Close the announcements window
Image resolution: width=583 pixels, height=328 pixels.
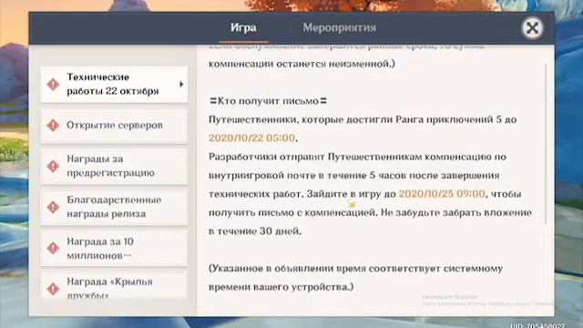pos(532,28)
